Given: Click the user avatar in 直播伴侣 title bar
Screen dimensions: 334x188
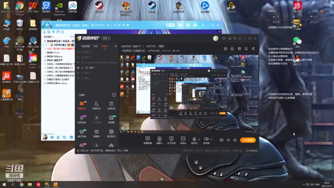Looking at the screenshot, I should coord(215,38).
